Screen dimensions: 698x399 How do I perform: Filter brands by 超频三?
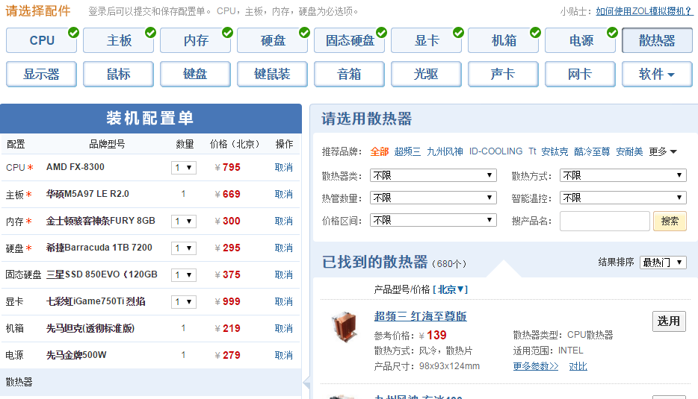(x=407, y=152)
